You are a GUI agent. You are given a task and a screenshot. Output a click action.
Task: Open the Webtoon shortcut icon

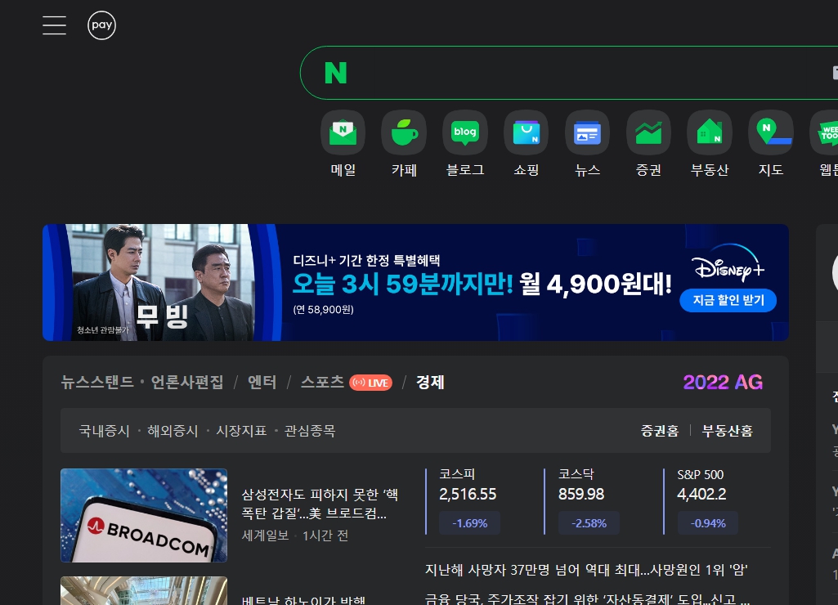pyautogui.click(x=825, y=132)
